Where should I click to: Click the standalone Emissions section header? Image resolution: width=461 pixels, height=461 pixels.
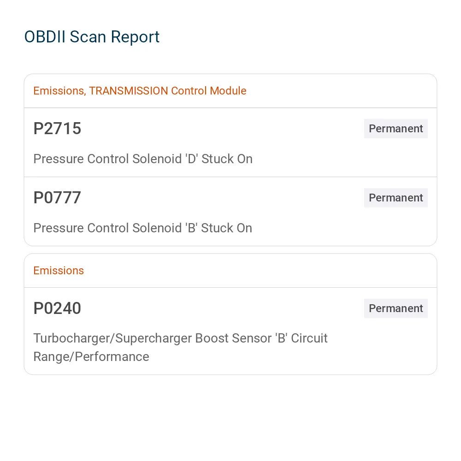[x=59, y=271]
